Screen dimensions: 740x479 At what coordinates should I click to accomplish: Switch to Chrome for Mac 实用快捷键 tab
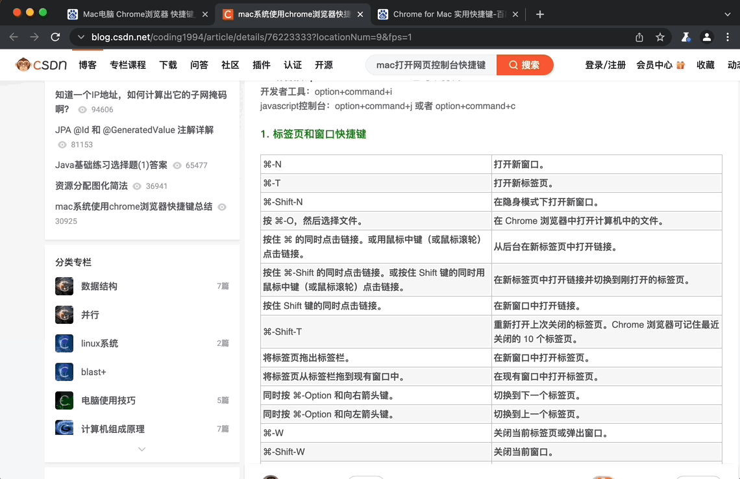449,14
